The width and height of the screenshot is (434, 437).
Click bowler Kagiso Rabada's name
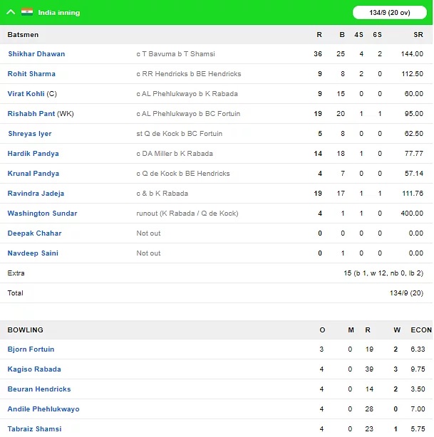(x=34, y=369)
